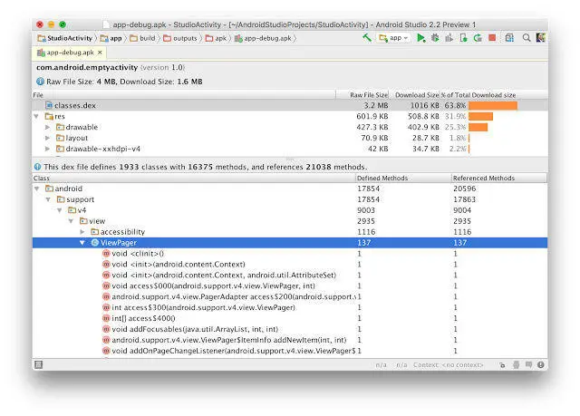This screenshot has height=416, width=580.
Task: Click the dex file info icon
Action: (38, 167)
